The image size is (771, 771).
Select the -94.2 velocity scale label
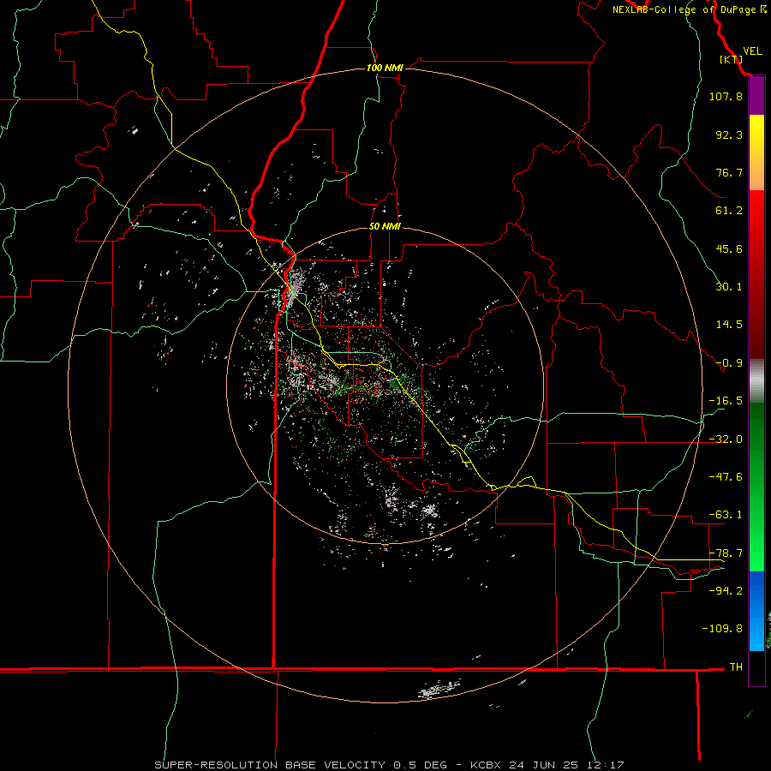(726, 590)
